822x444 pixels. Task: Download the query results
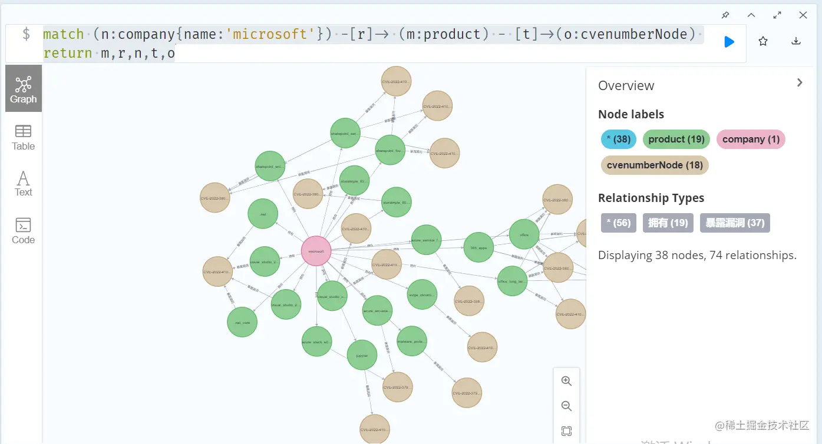pyautogui.click(x=796, y=41)
